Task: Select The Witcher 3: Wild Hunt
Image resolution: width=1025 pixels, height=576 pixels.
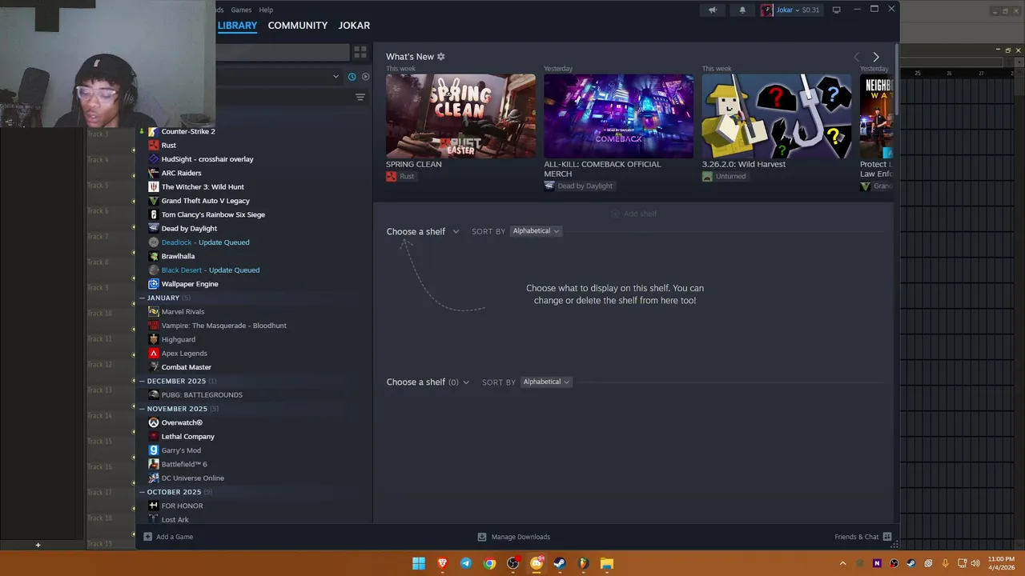Action: 203,186
